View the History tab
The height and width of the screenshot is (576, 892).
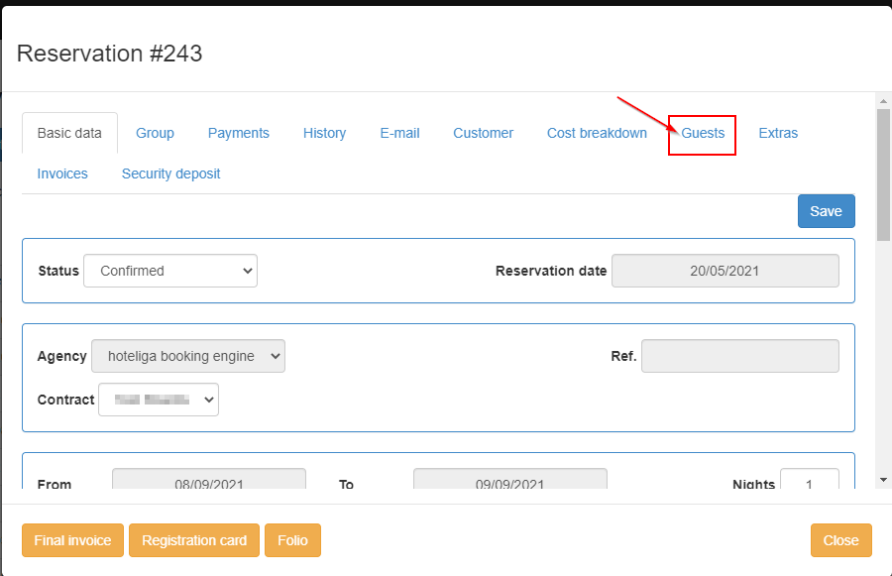[324, 133]
